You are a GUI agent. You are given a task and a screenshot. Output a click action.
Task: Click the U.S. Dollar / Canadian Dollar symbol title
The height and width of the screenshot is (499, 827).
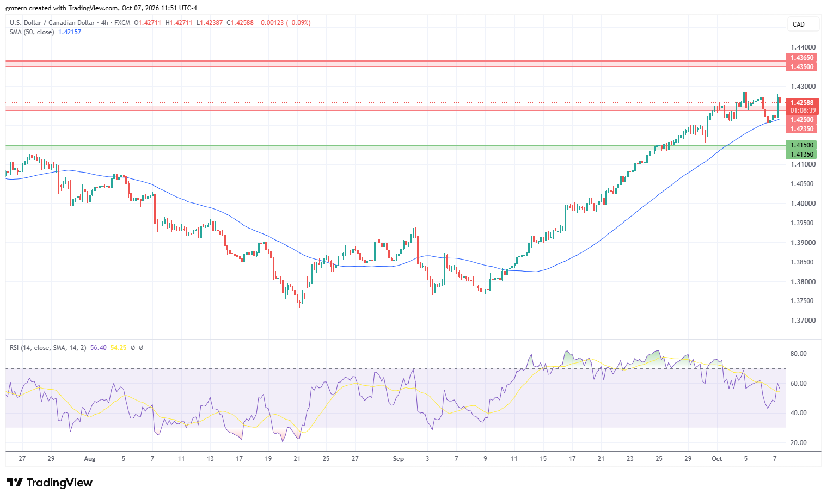(52, 23)
